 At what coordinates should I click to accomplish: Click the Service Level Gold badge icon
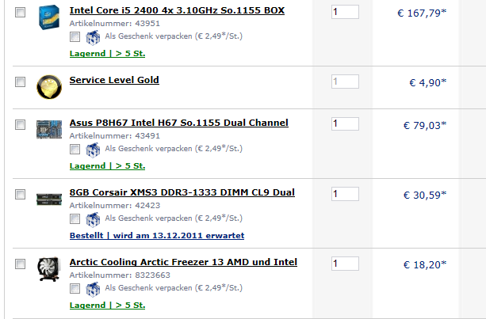click(49, 87)
